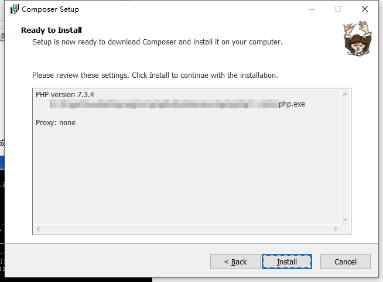Click the settings box scroll-down arrow

click(x=345, y=219)
